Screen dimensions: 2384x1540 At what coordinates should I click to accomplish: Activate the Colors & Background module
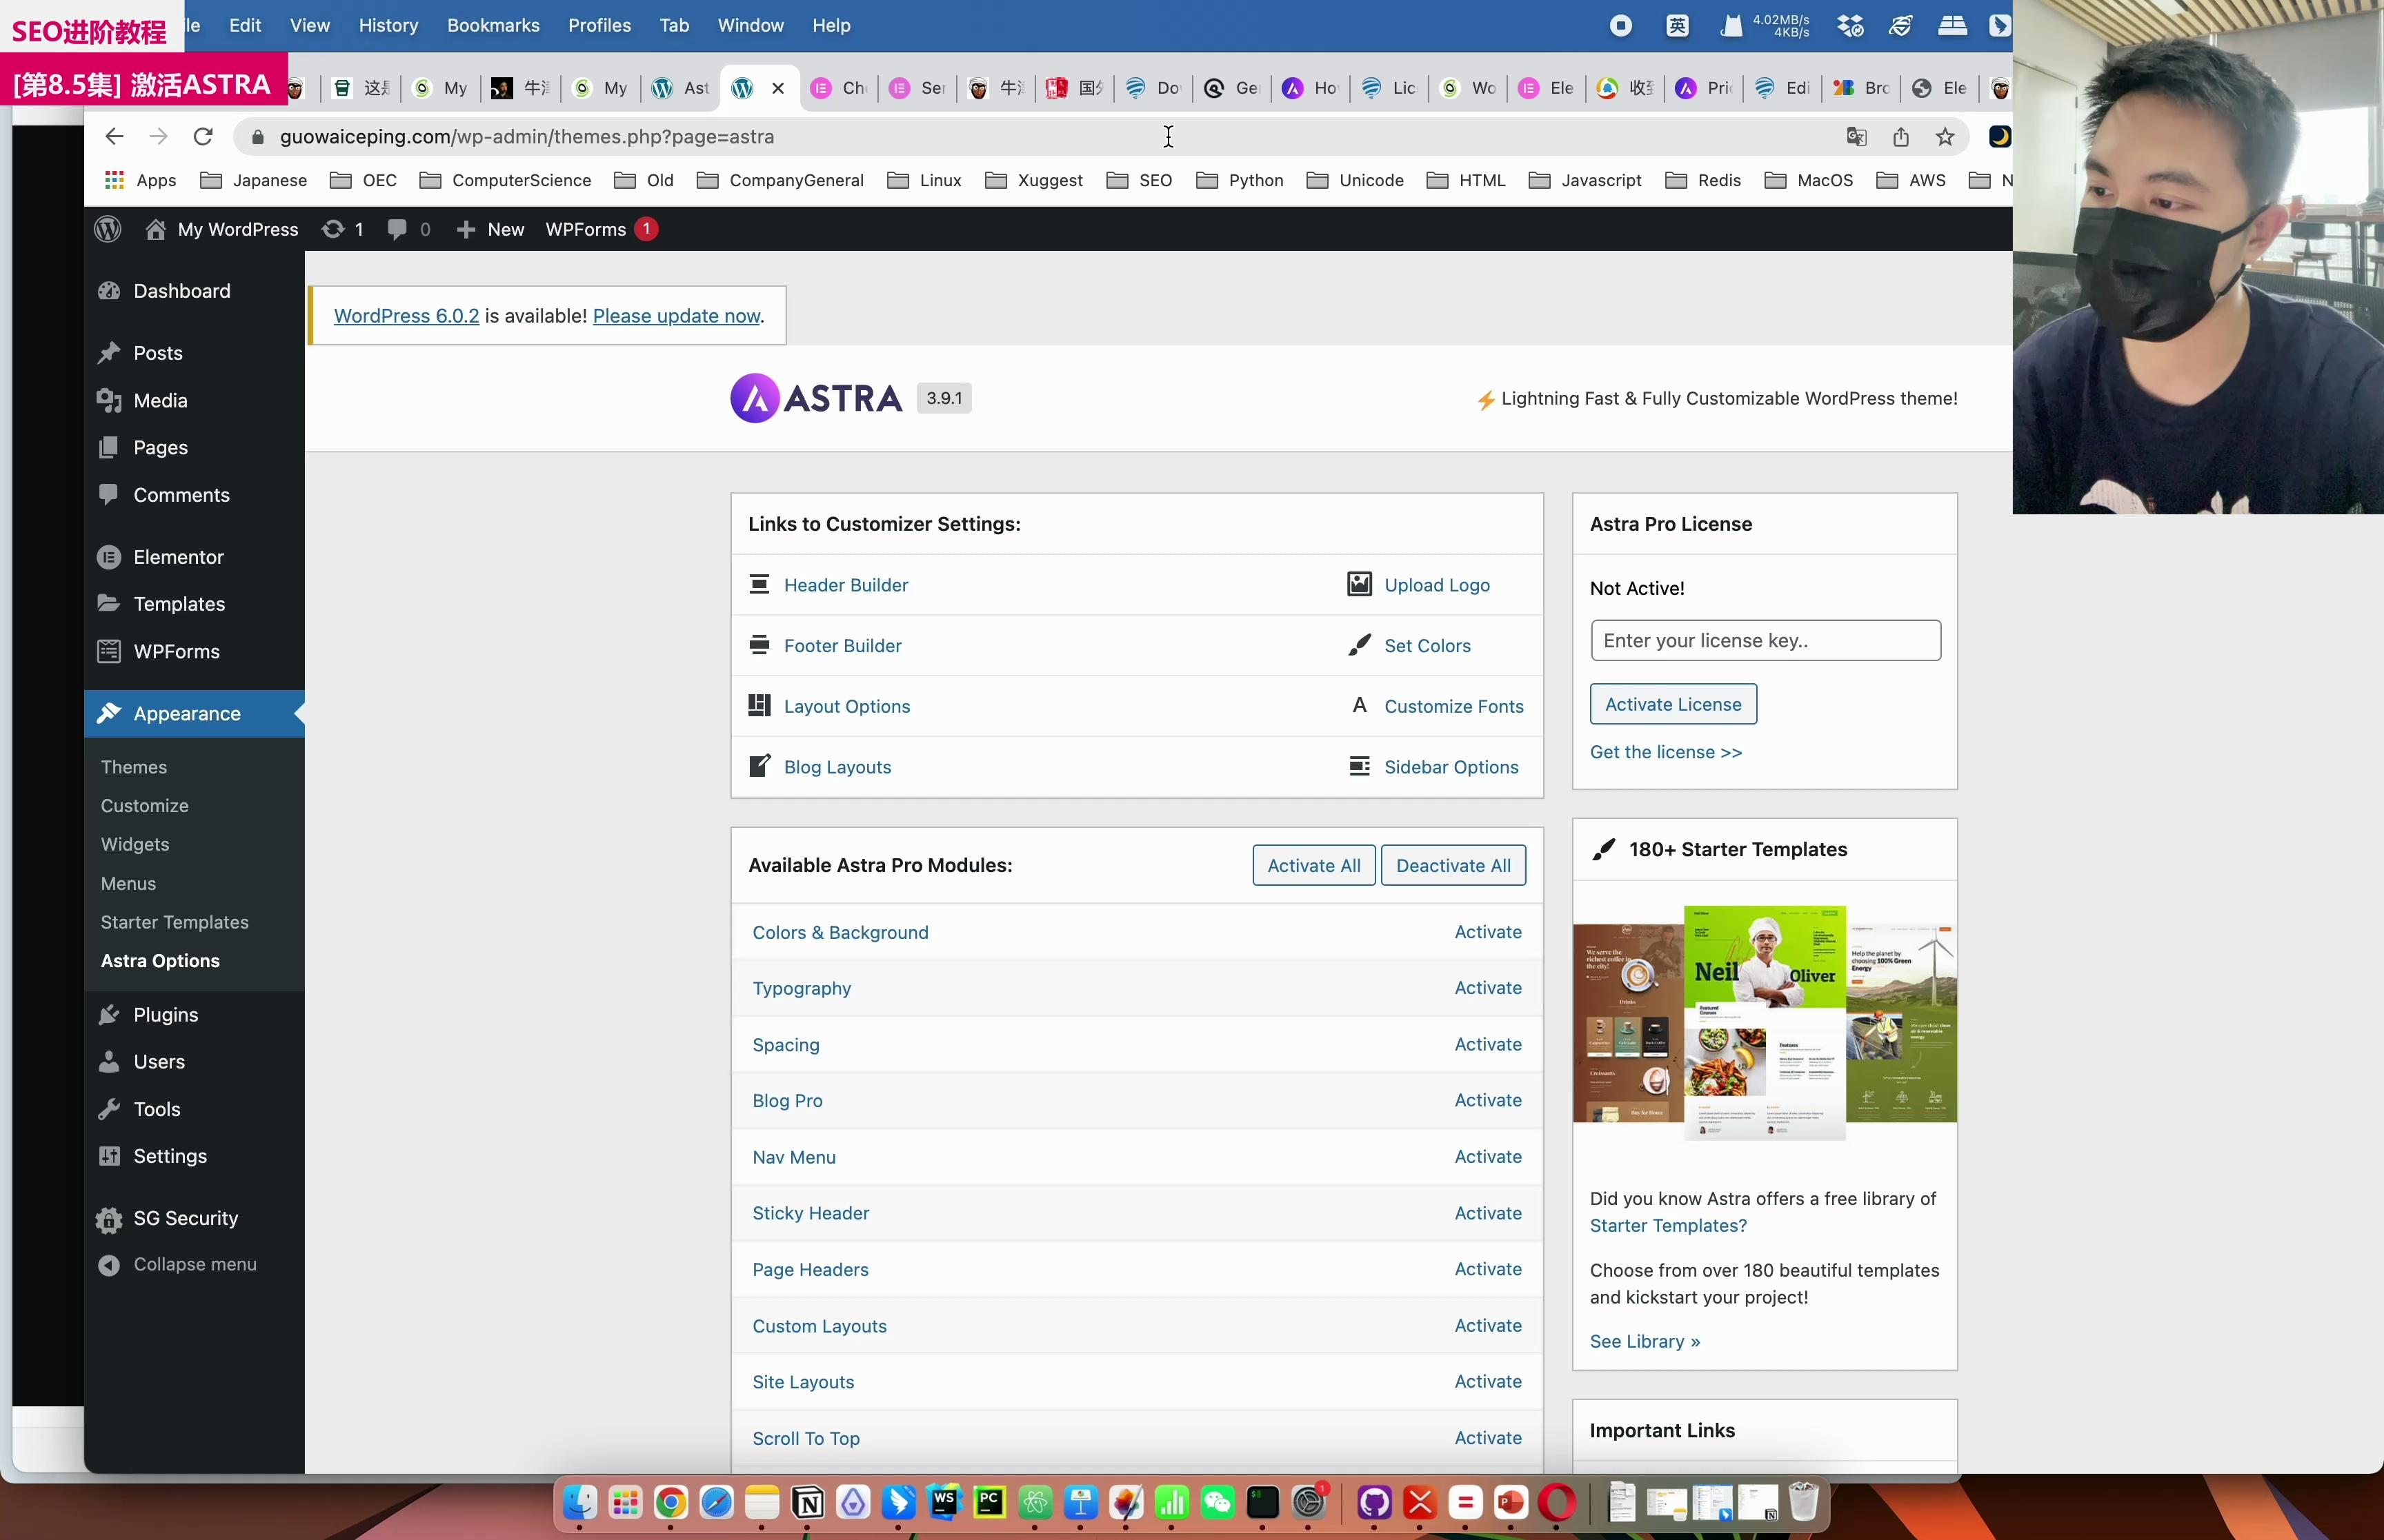[1488, 932]
